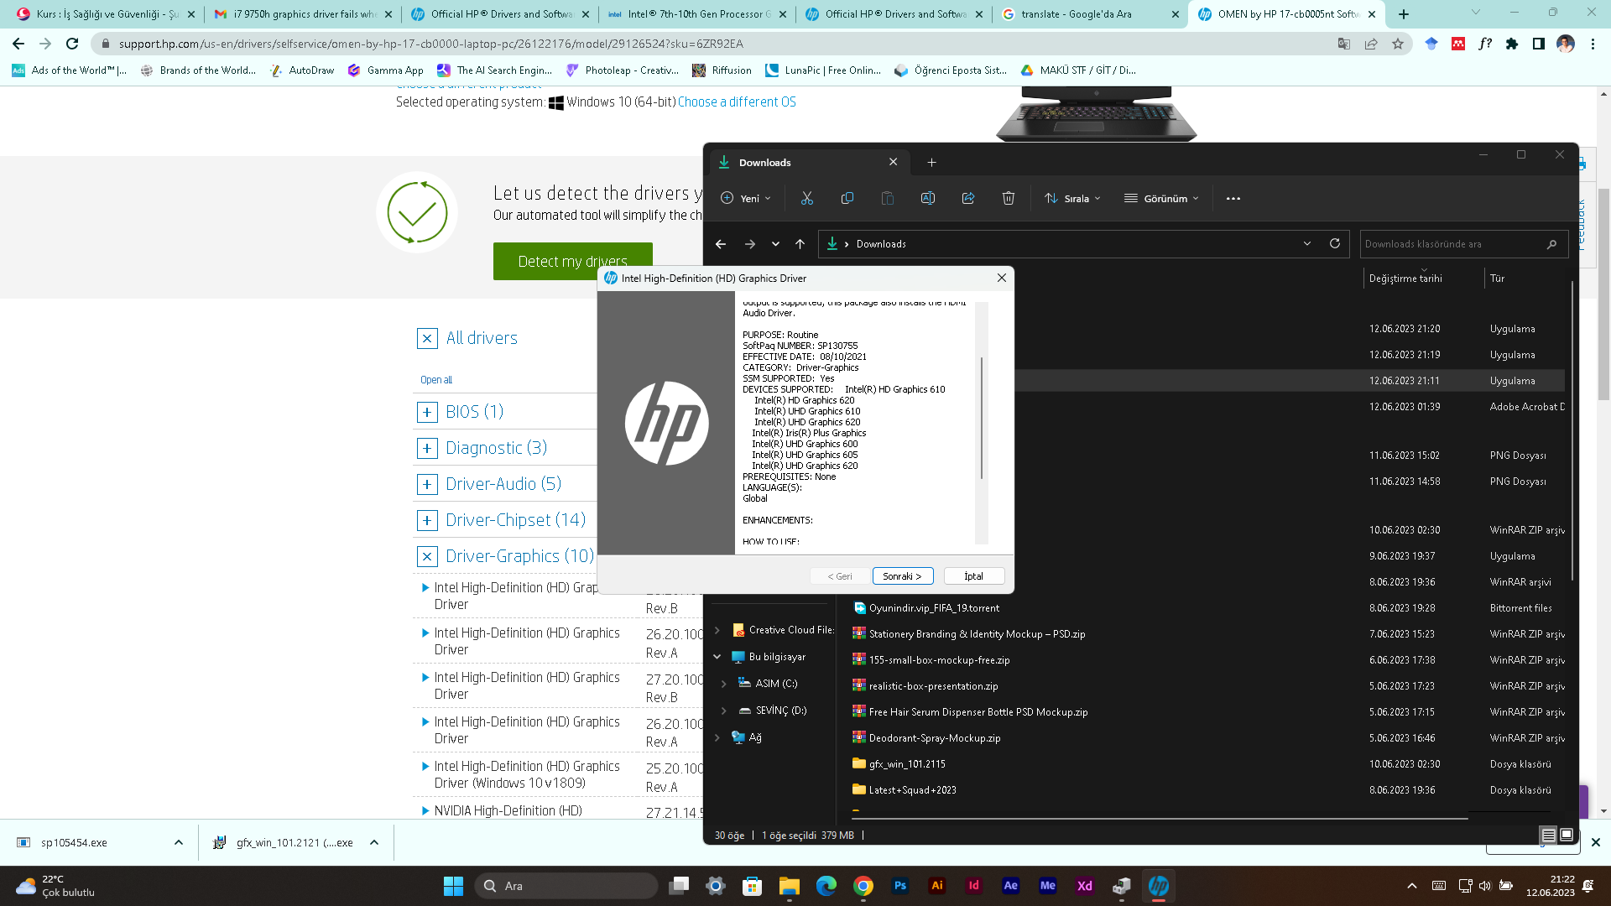The height and width of the screenshot is (906, 1611).
Task: Open Photoshop from the taskbar
Action: 899,886
